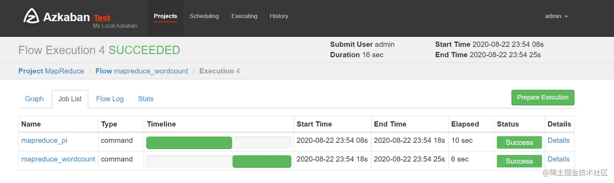Image resolution: width=614 pixels, height=183 pixels.
Task: Go to the Projects menu
Action: point(165,16)
